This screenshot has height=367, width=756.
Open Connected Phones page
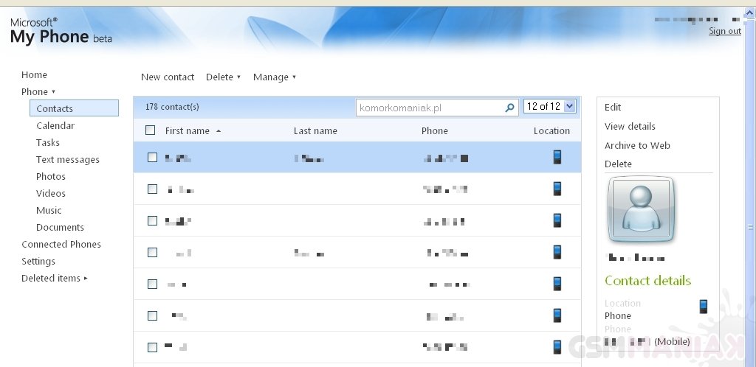coord(61,245)
